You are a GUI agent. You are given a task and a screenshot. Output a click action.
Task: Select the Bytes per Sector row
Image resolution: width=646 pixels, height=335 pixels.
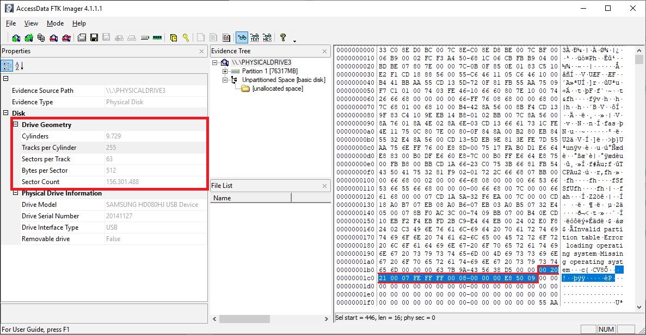pos(109,170)
